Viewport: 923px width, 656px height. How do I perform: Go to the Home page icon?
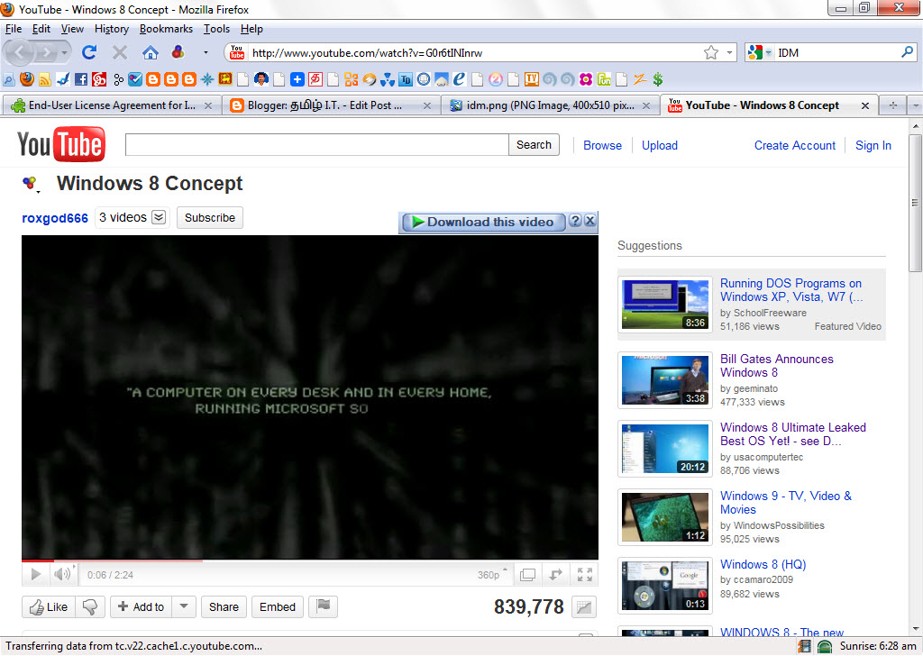click(151, 53)
